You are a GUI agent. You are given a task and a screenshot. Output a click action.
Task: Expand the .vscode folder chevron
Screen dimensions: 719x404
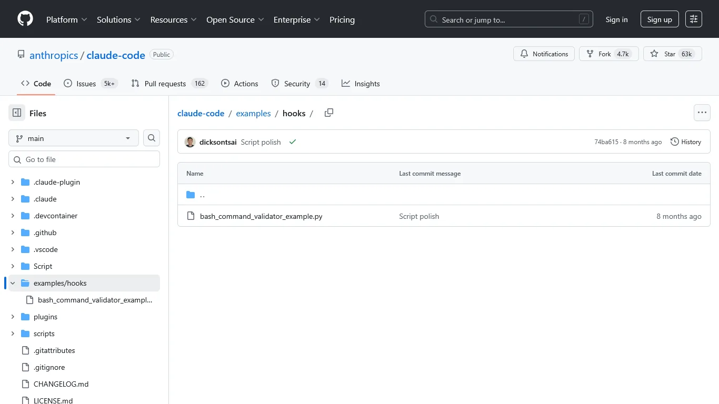click(x=13, y=249)
